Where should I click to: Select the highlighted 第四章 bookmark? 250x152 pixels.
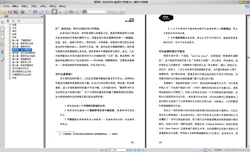(22, 50)
